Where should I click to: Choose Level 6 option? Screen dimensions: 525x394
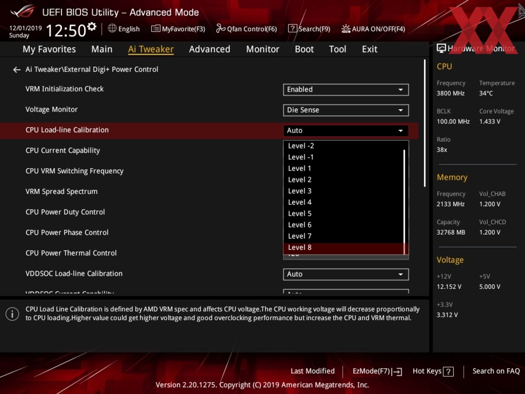coord(344,224)
